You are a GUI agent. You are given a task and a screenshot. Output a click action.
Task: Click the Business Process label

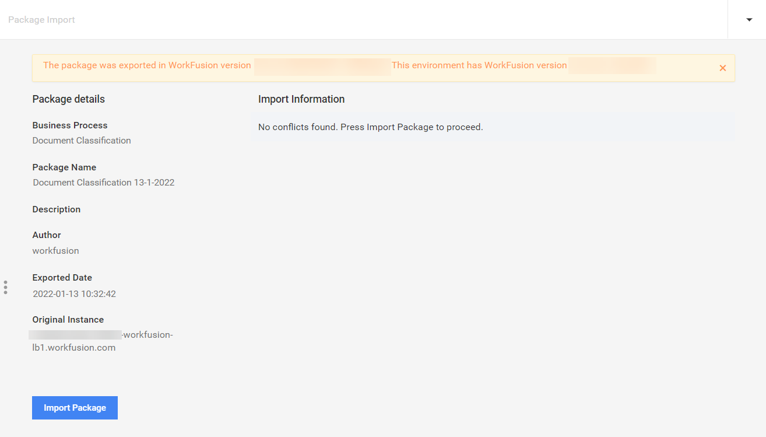(70, 125)
